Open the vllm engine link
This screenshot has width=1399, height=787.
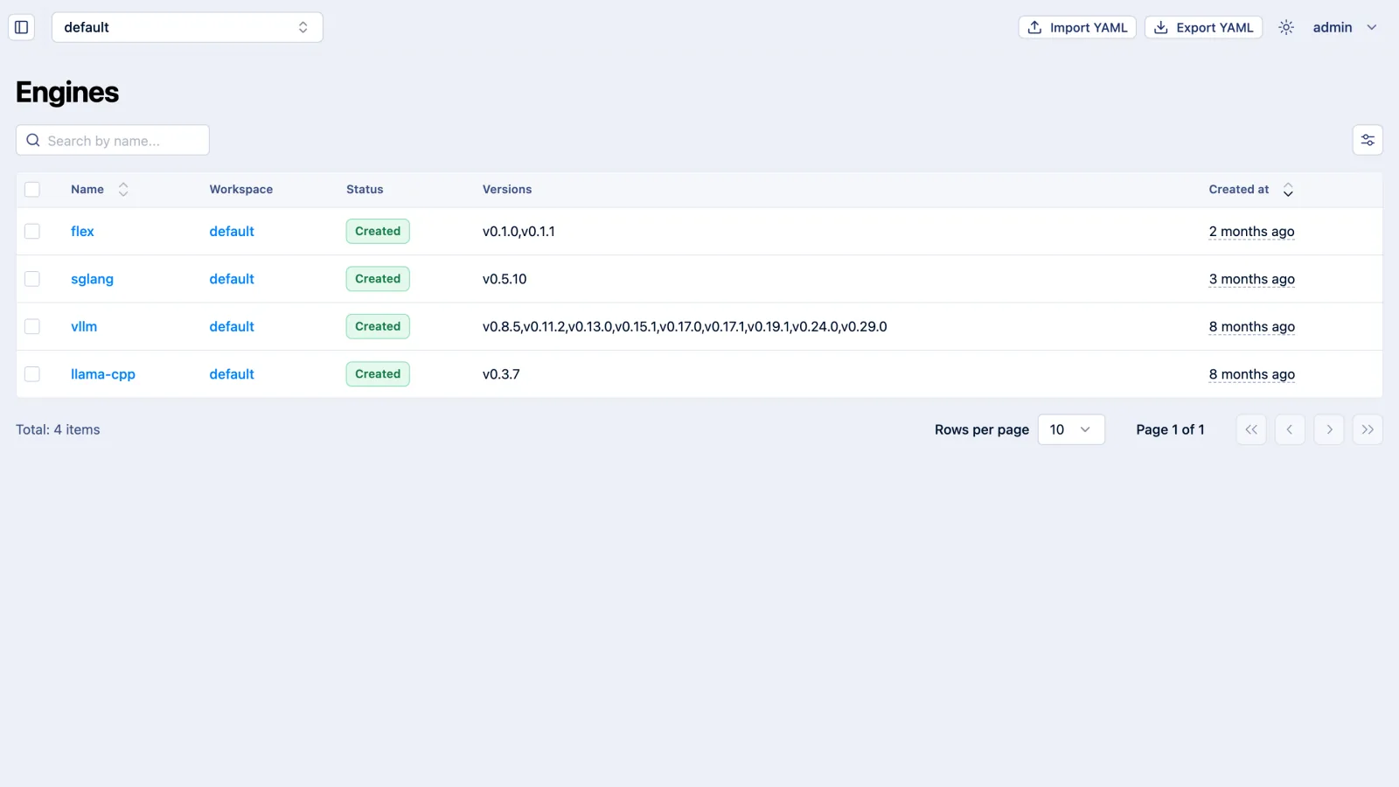[84, 326]
